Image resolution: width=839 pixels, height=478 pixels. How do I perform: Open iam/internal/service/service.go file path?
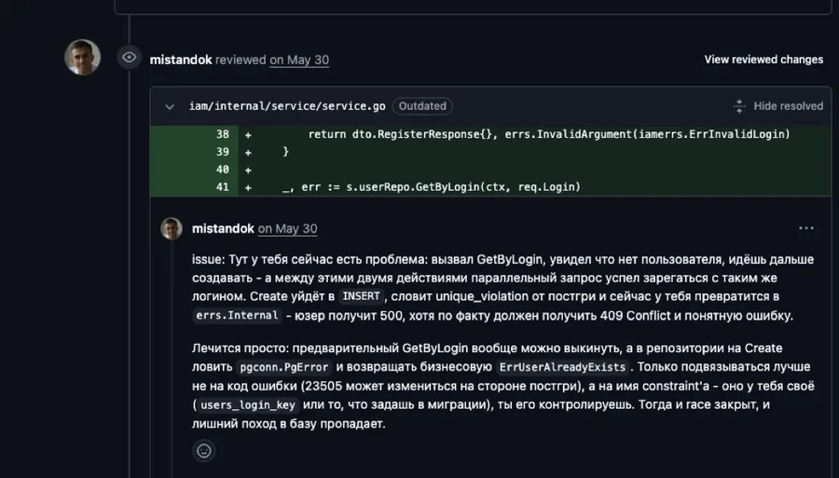click(287, 106)
